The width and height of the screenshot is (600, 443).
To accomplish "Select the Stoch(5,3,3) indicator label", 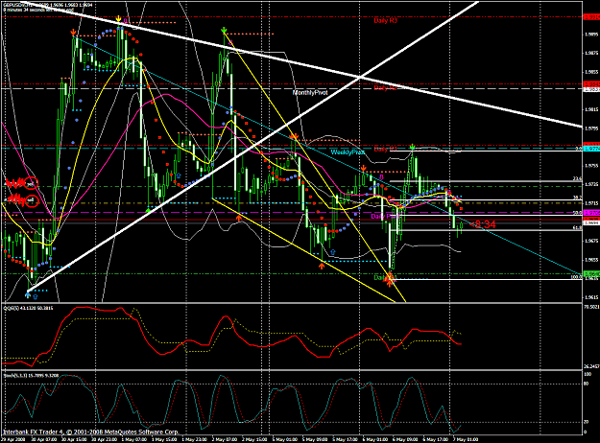I will click(x=31, y=375).
